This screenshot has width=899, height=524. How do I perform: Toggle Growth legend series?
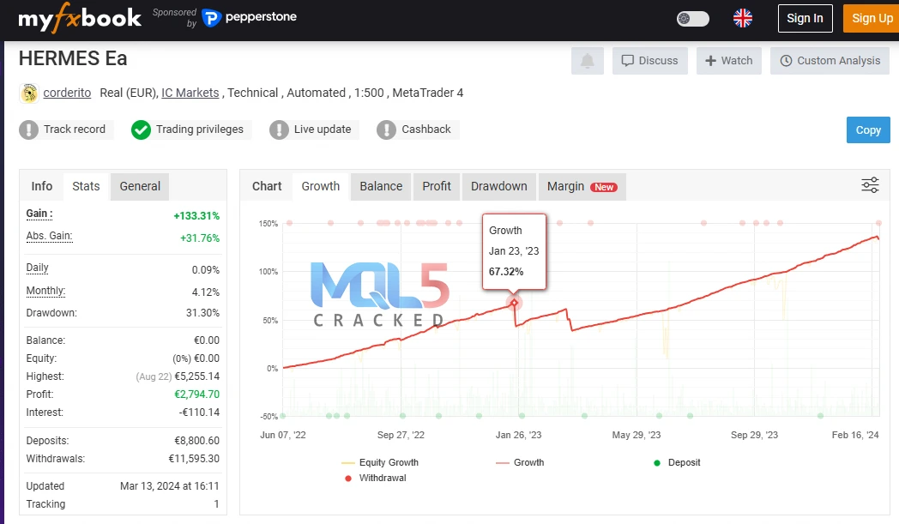pos(520,462)
